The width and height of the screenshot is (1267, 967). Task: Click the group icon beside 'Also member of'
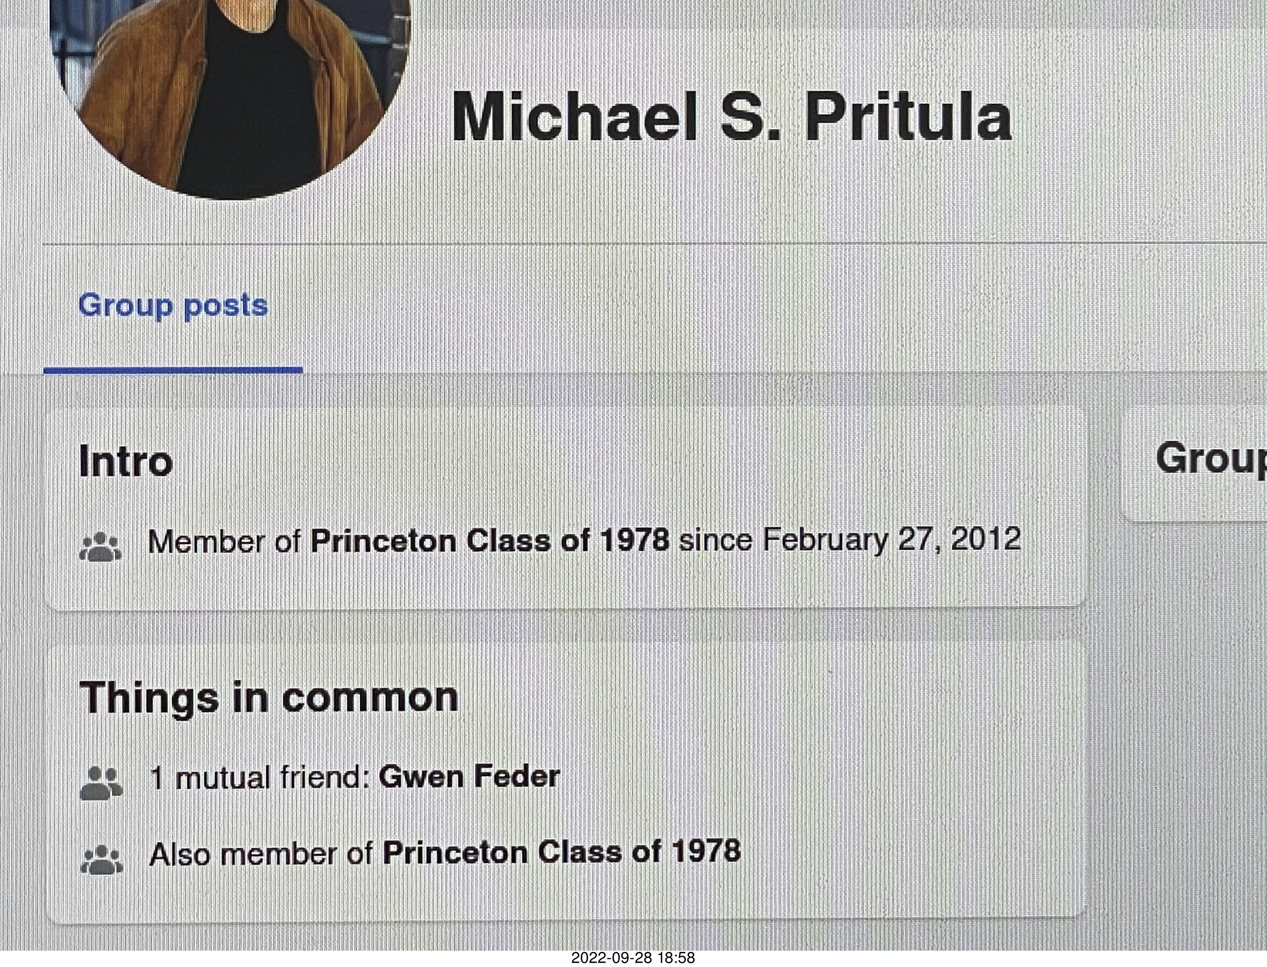coord(101,860)
